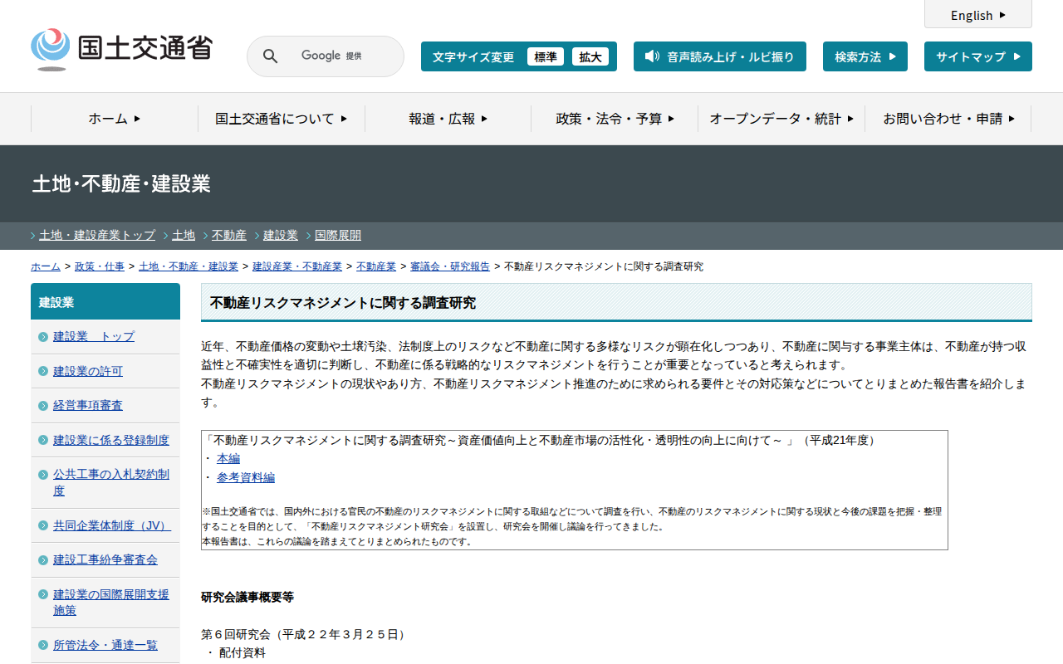Click ホーム in the breadcrumb
1063x664 pixels.
point(46,266)
